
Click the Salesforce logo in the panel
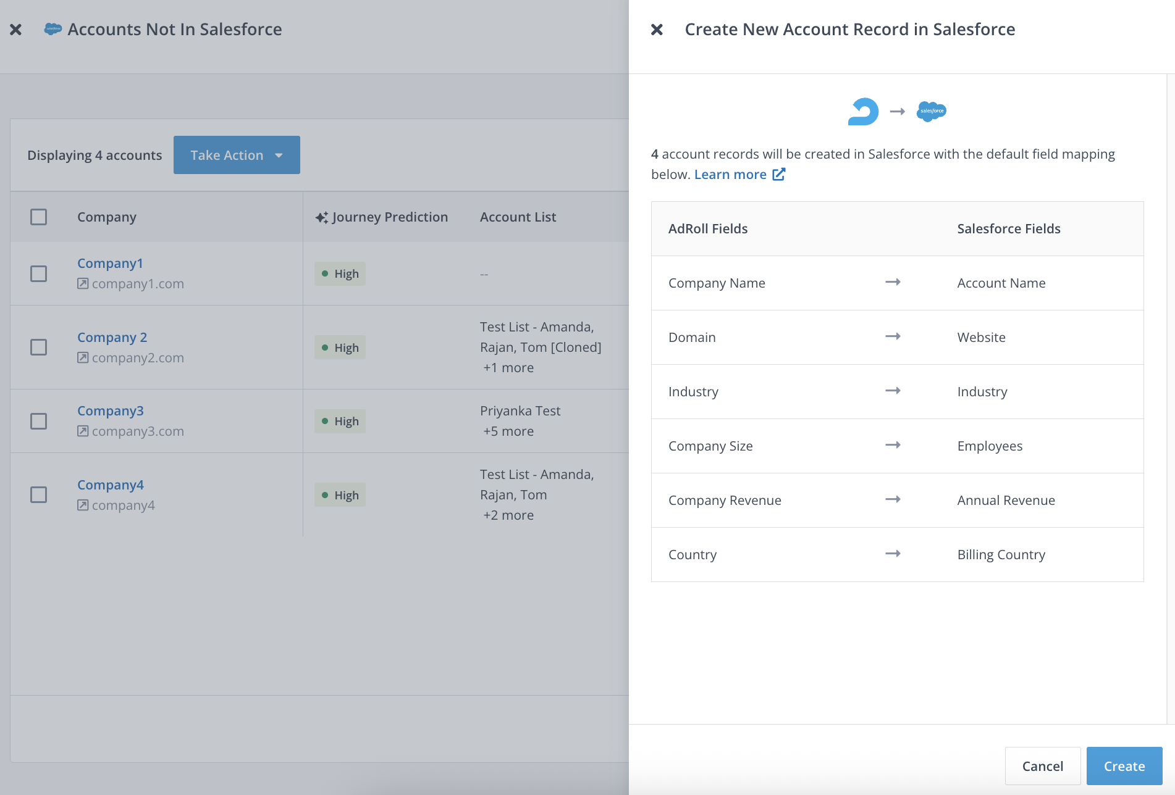(932, 111)
